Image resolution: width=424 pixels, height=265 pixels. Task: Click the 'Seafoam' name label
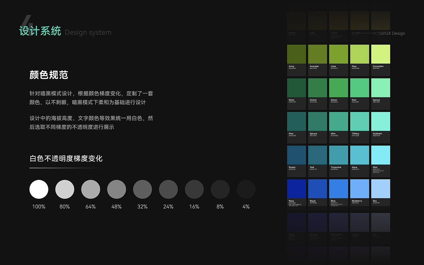(x=377, y=134)
